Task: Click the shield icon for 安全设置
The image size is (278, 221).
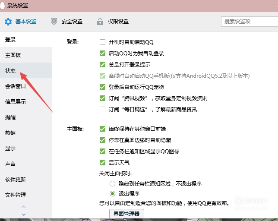Action: [x=54, y=22]
